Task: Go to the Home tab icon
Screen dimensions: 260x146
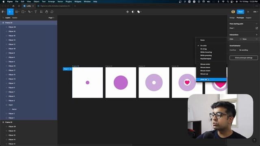Action: 13,6
